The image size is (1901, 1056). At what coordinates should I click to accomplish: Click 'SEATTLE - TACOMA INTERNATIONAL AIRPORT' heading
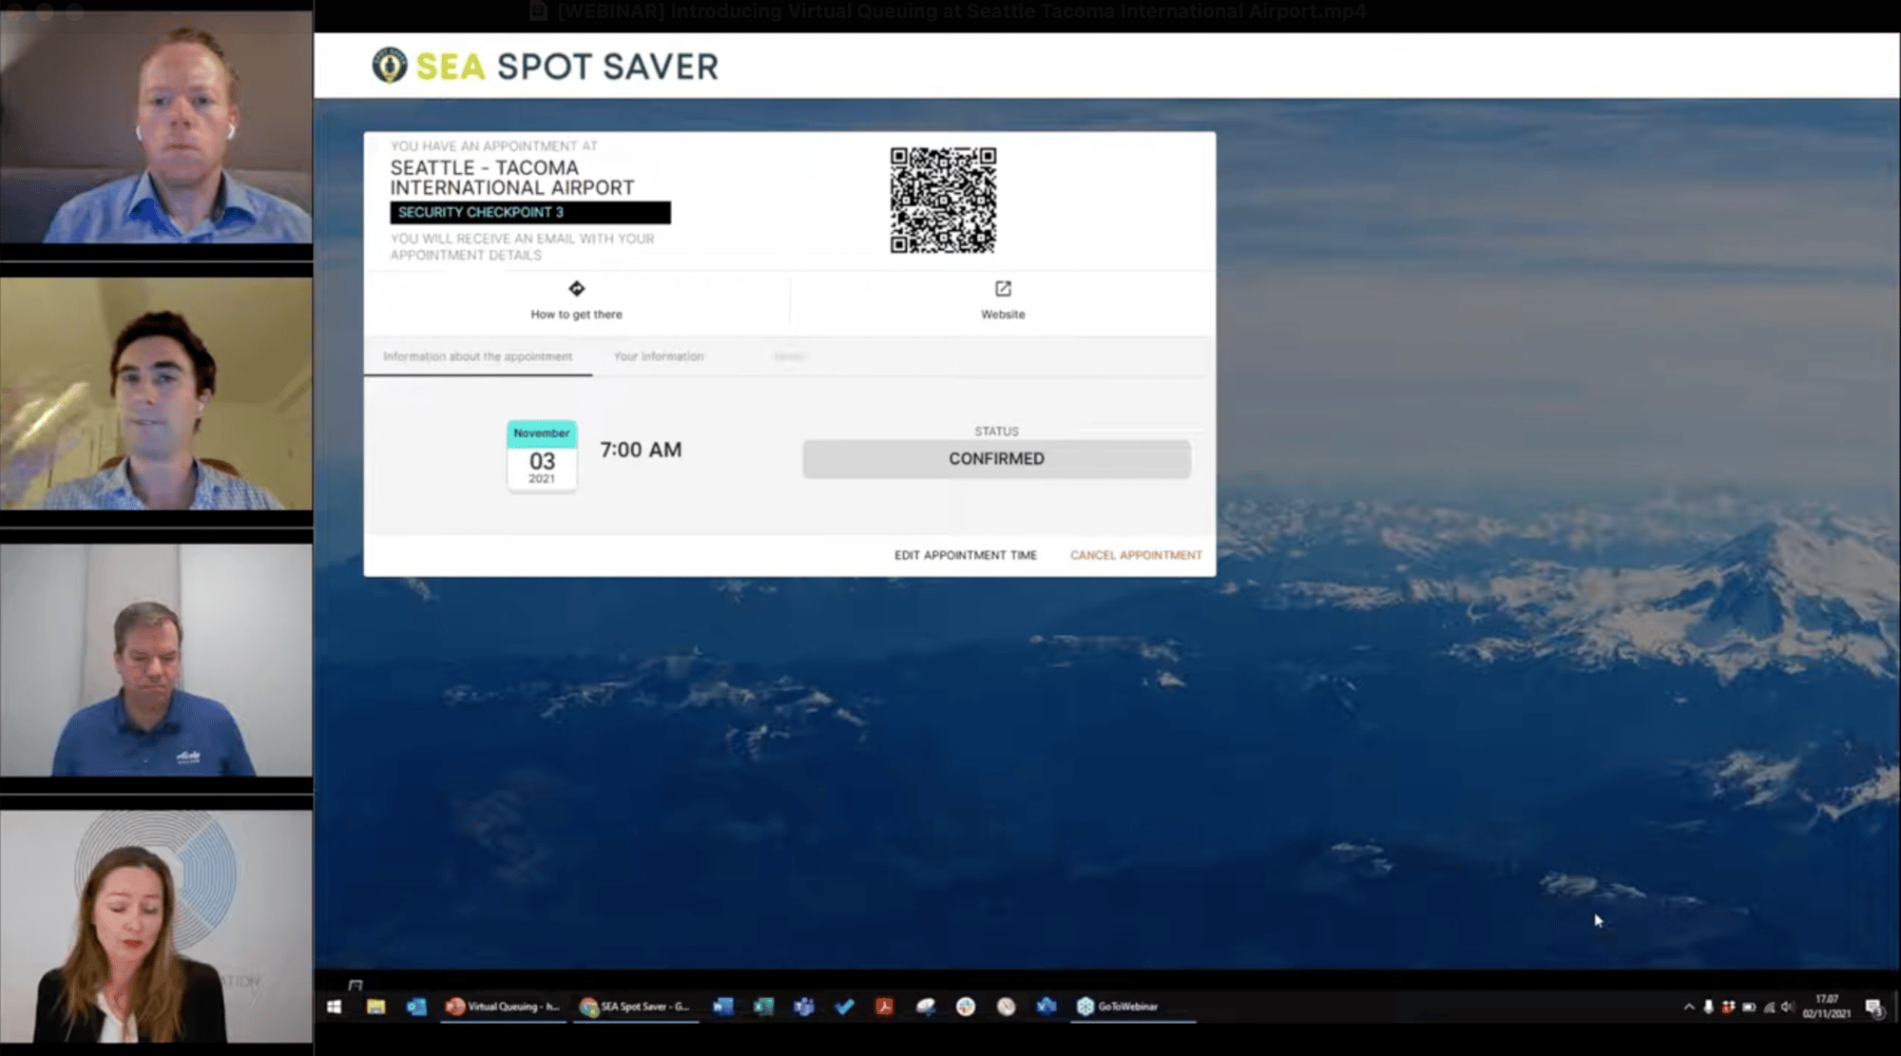point(512,178)
